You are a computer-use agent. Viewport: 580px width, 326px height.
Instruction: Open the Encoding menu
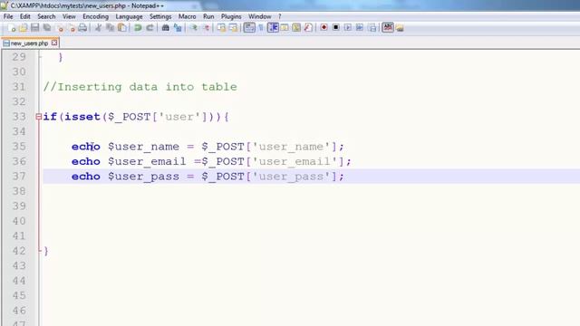pos(95,16)
